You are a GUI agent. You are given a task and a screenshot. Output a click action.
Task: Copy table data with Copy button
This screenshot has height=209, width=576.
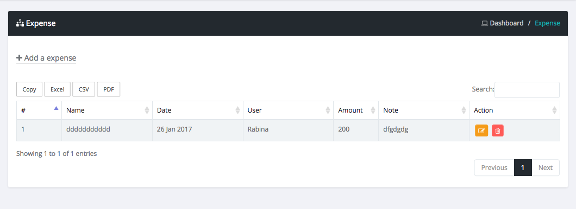click(x=29, y=89)
